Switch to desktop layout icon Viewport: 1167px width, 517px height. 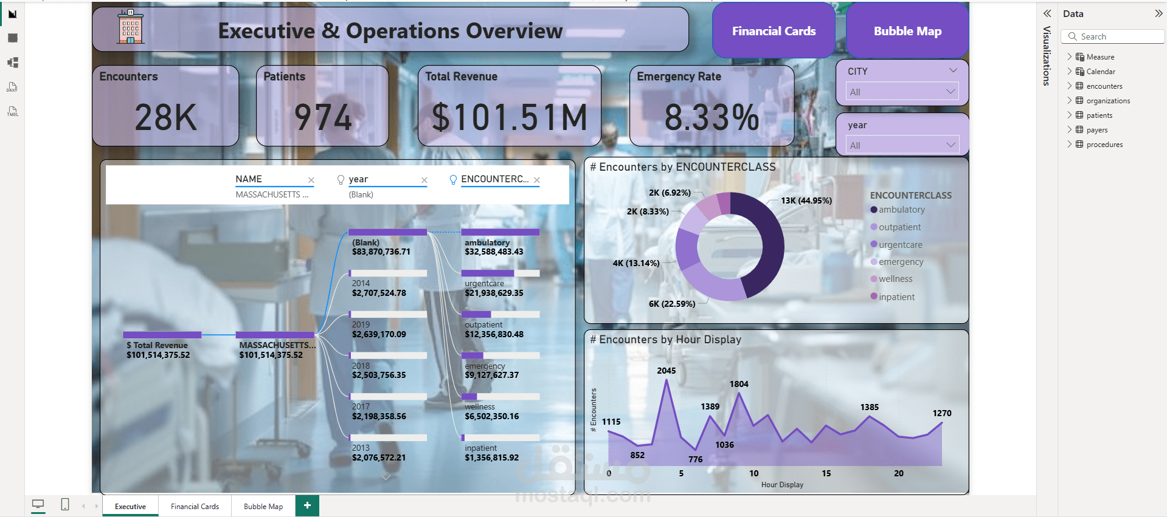pyautogui.click(x=38, y=504)
